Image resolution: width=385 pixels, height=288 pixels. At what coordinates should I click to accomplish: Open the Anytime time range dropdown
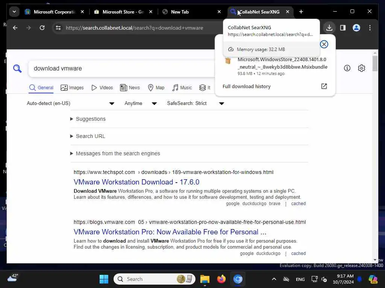pos(141,103)
